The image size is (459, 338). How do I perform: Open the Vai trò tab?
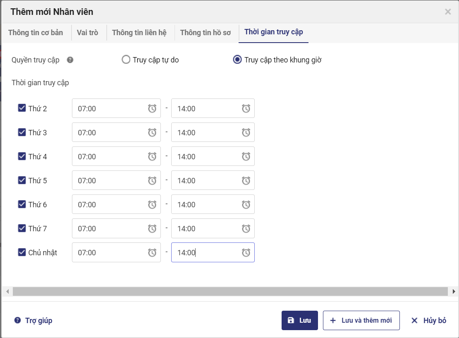point(88,33)
